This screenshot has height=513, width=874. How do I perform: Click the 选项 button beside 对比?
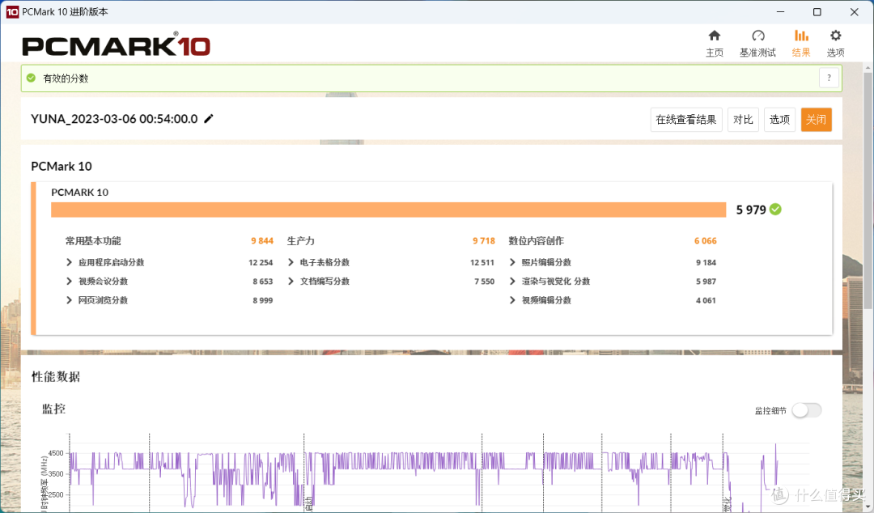point(779,119)
